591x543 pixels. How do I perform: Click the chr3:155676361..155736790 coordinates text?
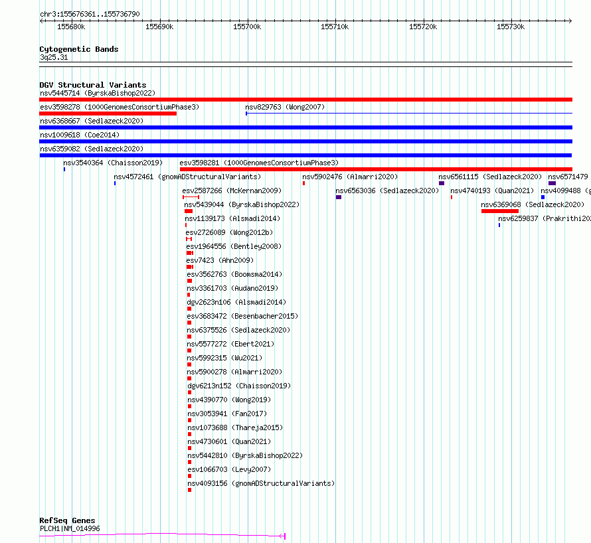90,14
